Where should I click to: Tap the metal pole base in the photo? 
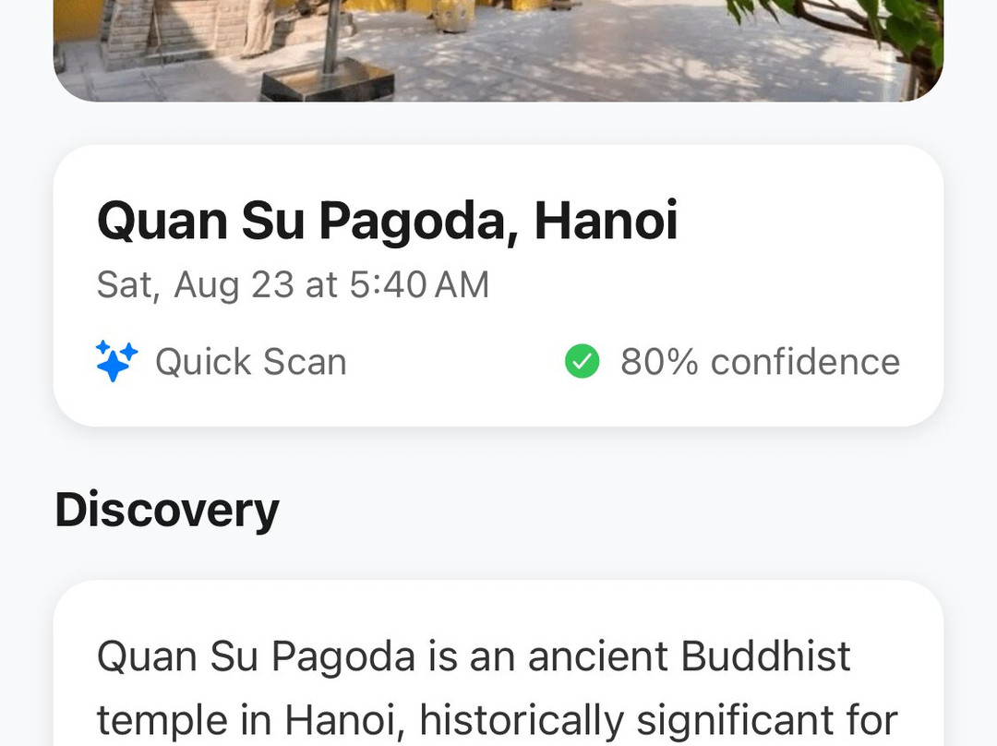click(x=327, y=80)
